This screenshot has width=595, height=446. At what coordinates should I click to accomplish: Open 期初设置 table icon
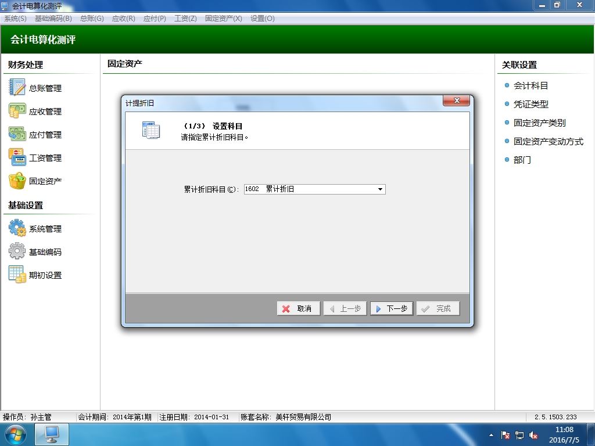[17, 275]
